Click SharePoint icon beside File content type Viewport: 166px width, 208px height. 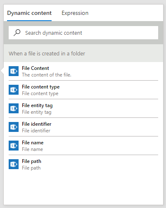pos(14,90)
